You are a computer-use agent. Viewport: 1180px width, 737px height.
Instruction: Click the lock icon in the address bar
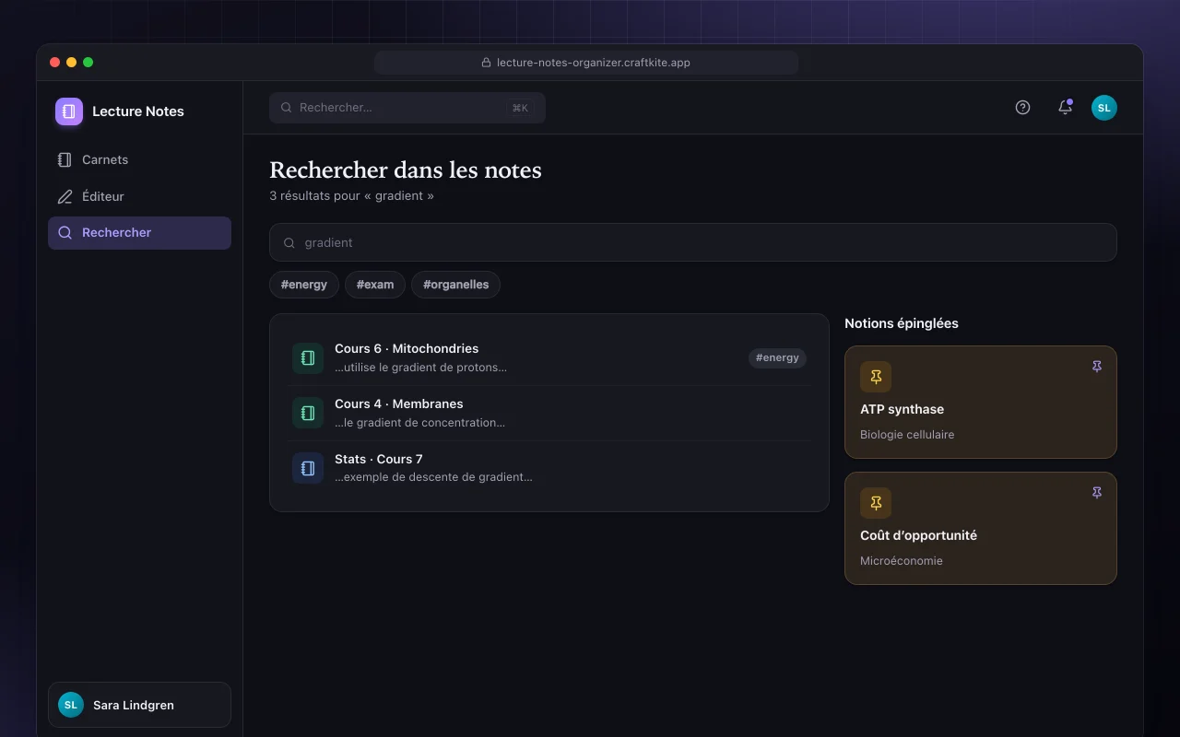[486, 63]
